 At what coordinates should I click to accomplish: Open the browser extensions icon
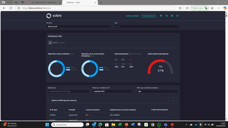[180, 8]
